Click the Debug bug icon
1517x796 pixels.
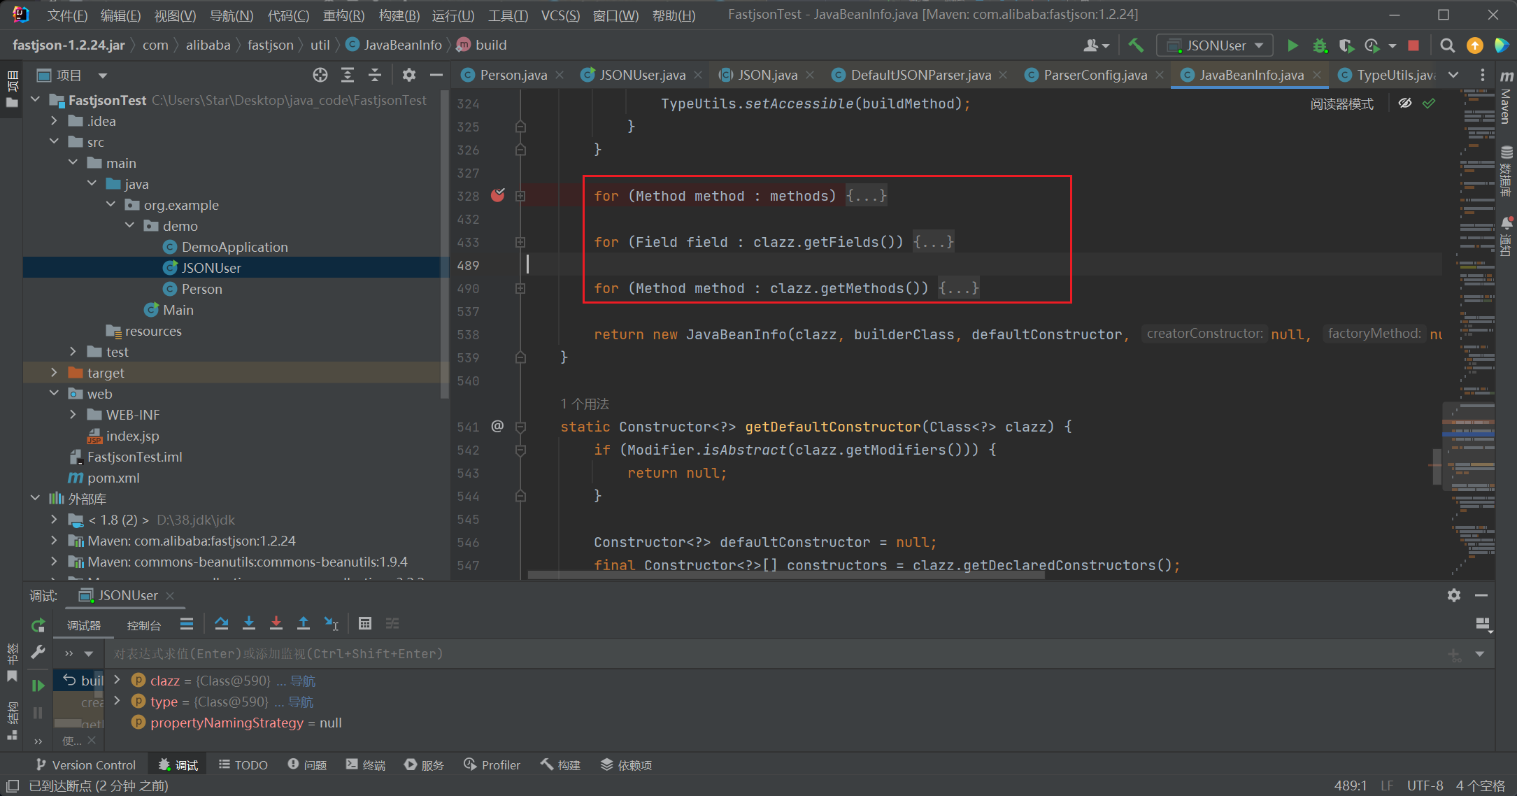point(1319,45)
